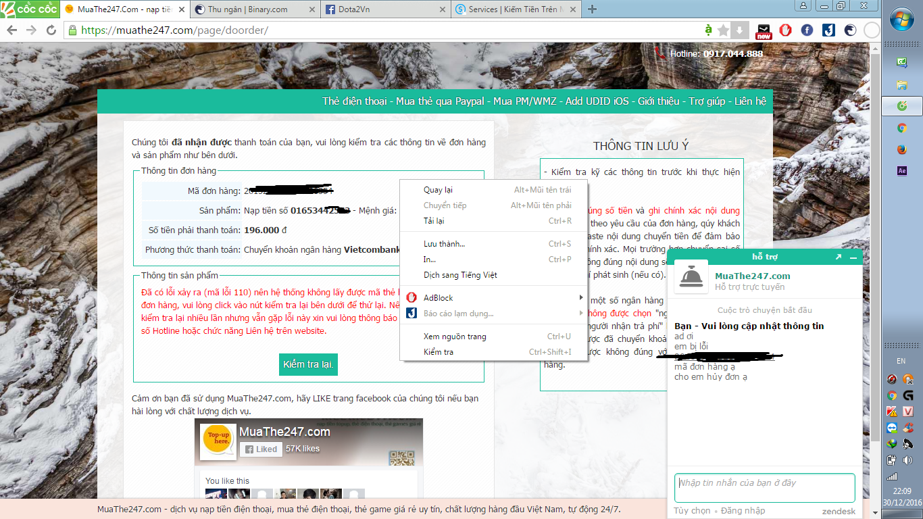Switch to the Services | Kiếm Tiền tab
The width and height of the screenshot is (923, 519).
pos(516,9)
